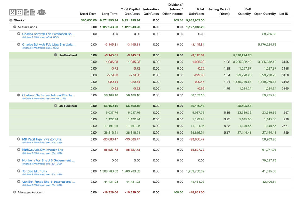Click the Expand All icon
The width and height of the screenshot is (300, 201).
[x=13, y=12]
